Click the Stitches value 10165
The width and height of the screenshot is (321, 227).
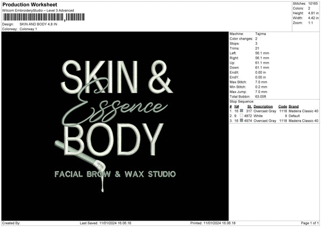pyautogui.click(x=313, y=4)
